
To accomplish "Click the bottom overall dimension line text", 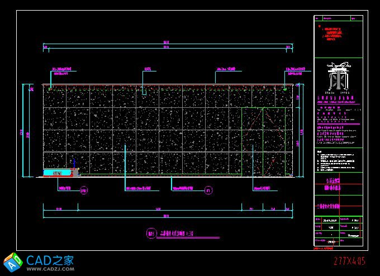I will [x=166, y=216].
